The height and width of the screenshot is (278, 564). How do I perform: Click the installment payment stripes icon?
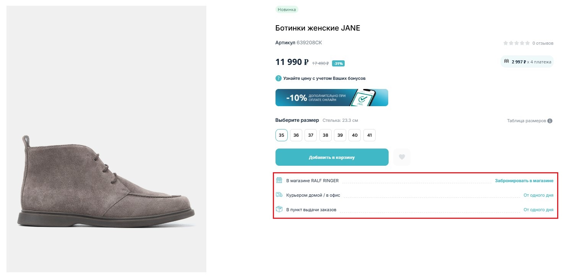tap(507, 61)
